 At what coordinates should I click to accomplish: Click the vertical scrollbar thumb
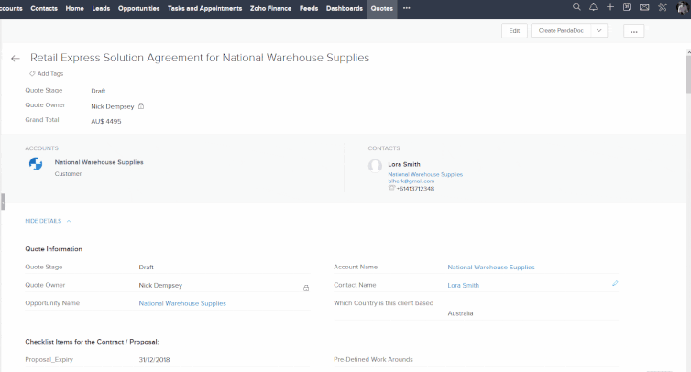click(688, 74)
